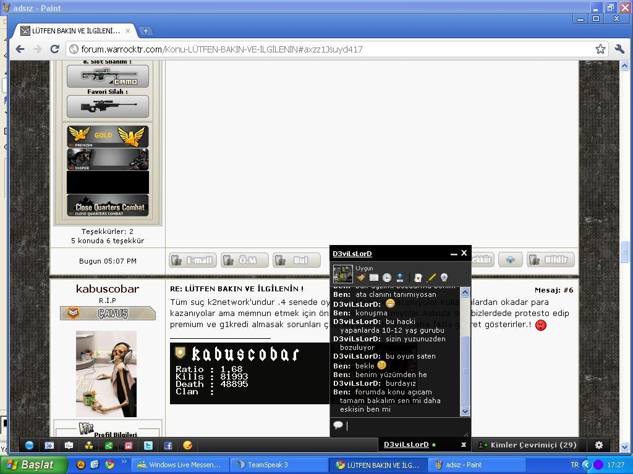Bookmark this page with the star icon
The image size is (633, 474).
coord(600,49)
